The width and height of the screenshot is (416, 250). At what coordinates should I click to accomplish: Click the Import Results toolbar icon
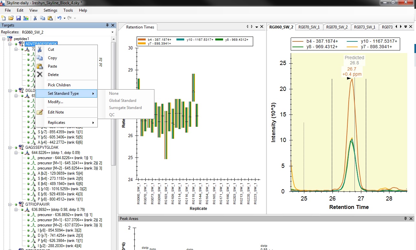pos(26,18)
